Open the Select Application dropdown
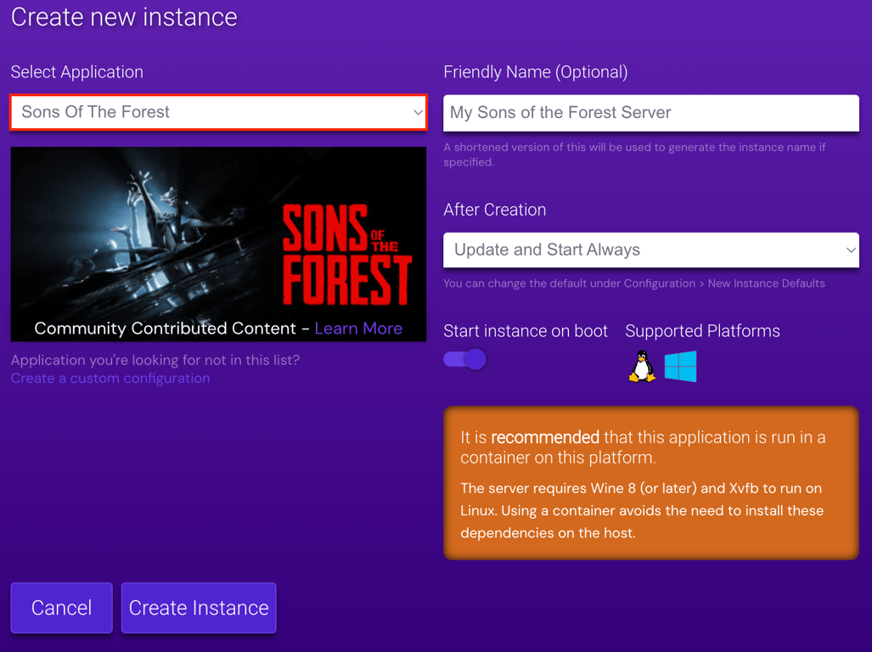The width and height of the screenshot is (872, 652). coord(217,111)
